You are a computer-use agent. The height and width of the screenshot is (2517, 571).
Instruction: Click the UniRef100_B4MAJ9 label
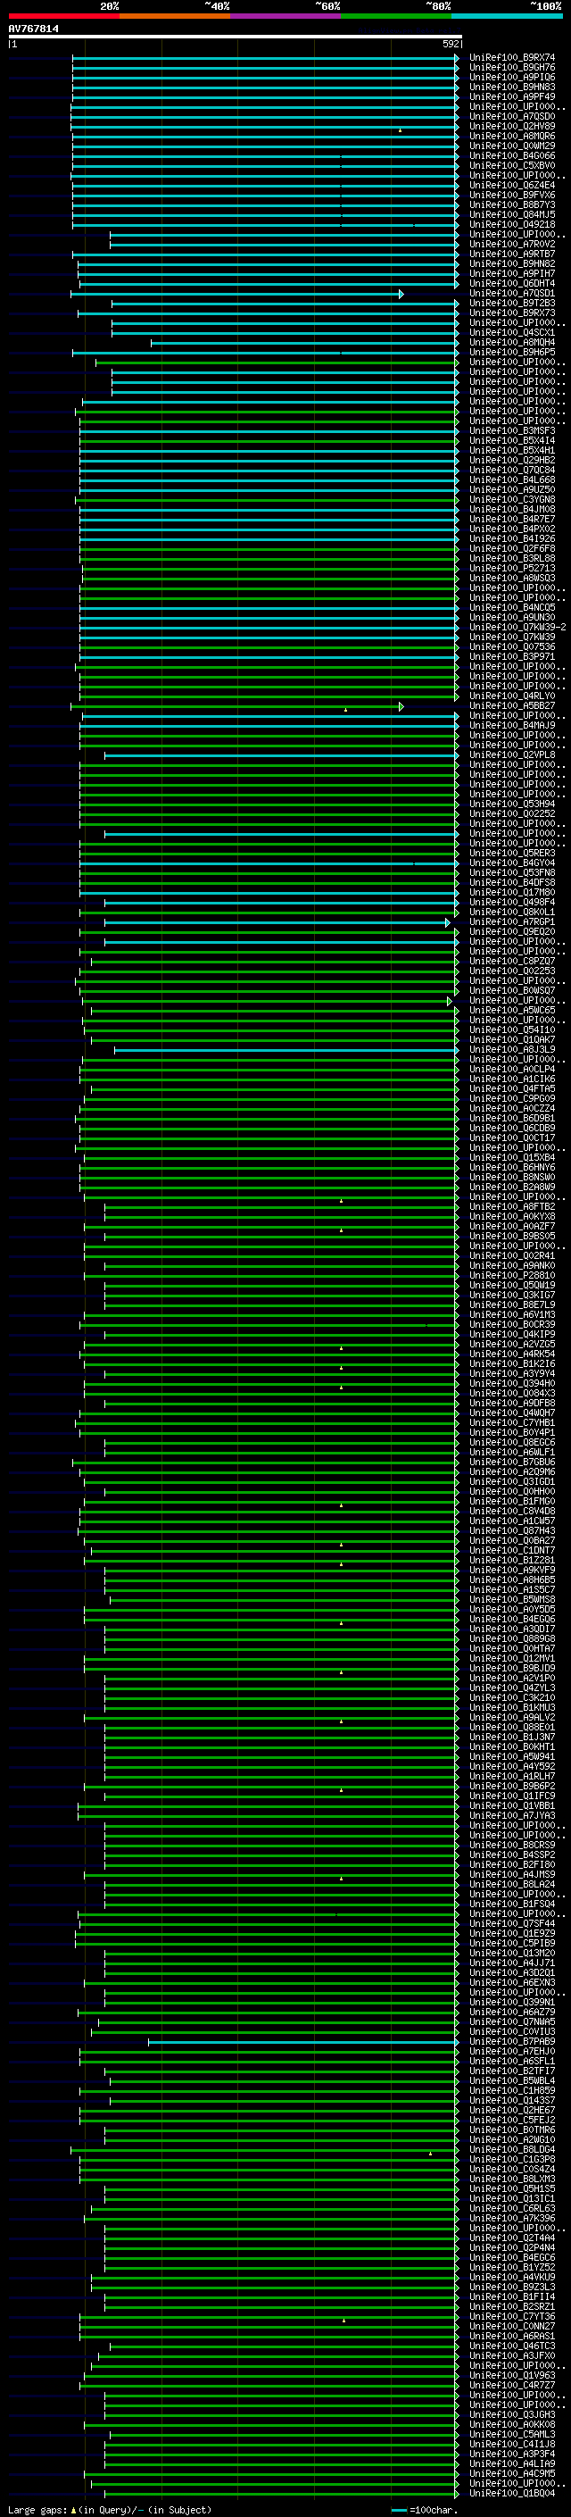tap(512, 725)
